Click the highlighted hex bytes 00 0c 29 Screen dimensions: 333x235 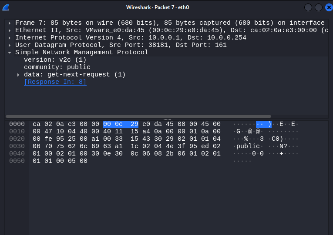[121, 124]
